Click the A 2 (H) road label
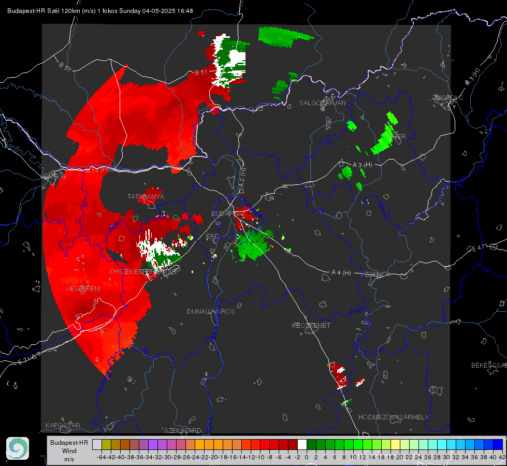507x466 pixels. 242,177
